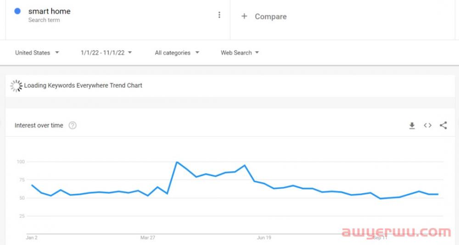This screenshot has height=245, width=459.
Task: Share the Interest over time chart
Action: pyautogui.click(x=443, y=125)
